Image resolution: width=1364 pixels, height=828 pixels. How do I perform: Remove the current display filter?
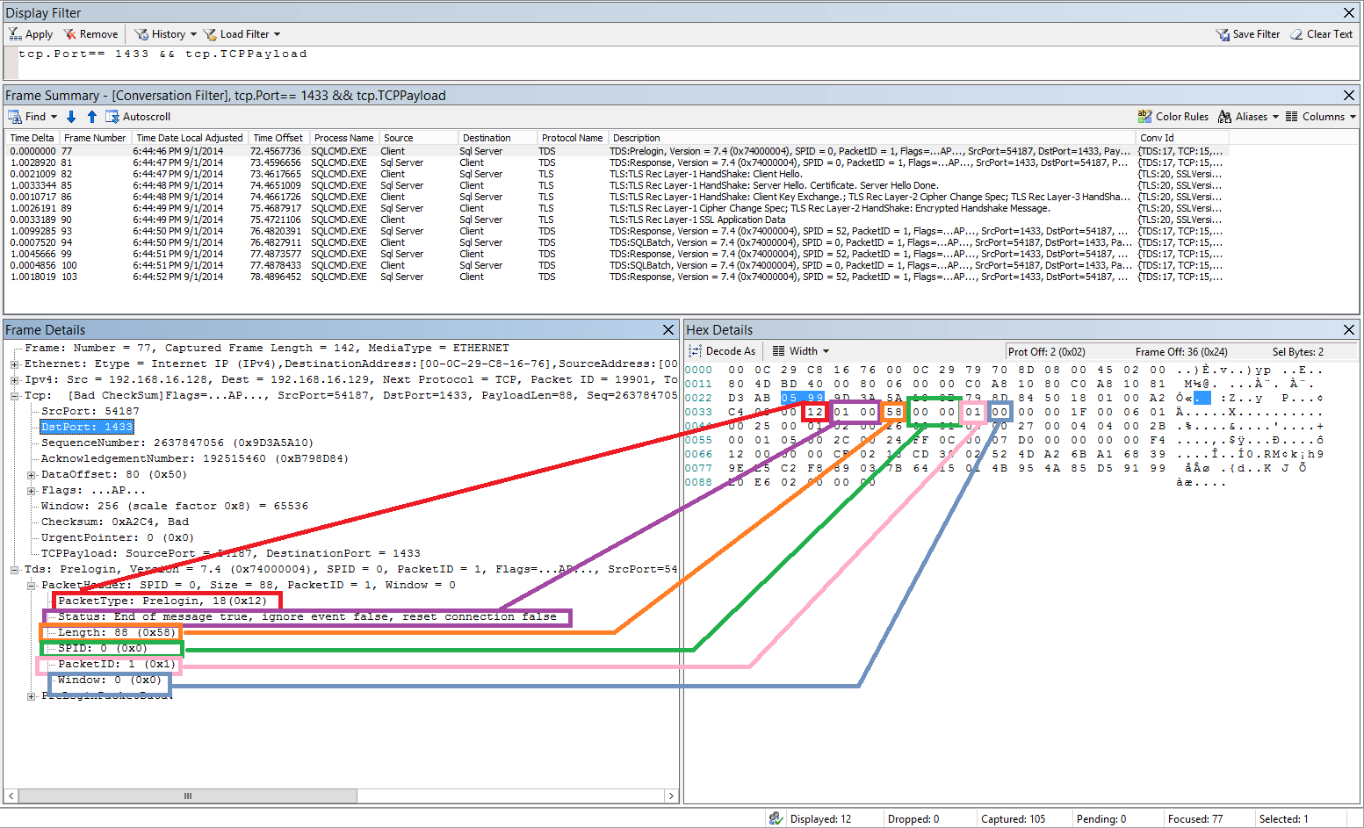[x=90, y=33]
